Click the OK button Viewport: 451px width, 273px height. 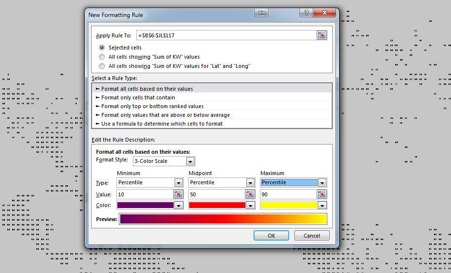click(x=271, y=236)
